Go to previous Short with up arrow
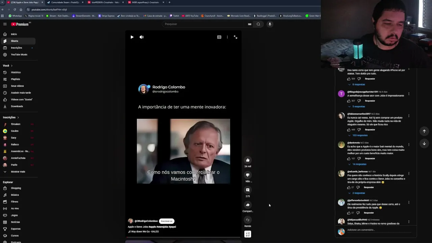The width and height of the screenshot is (432, 243). [424, 131]
